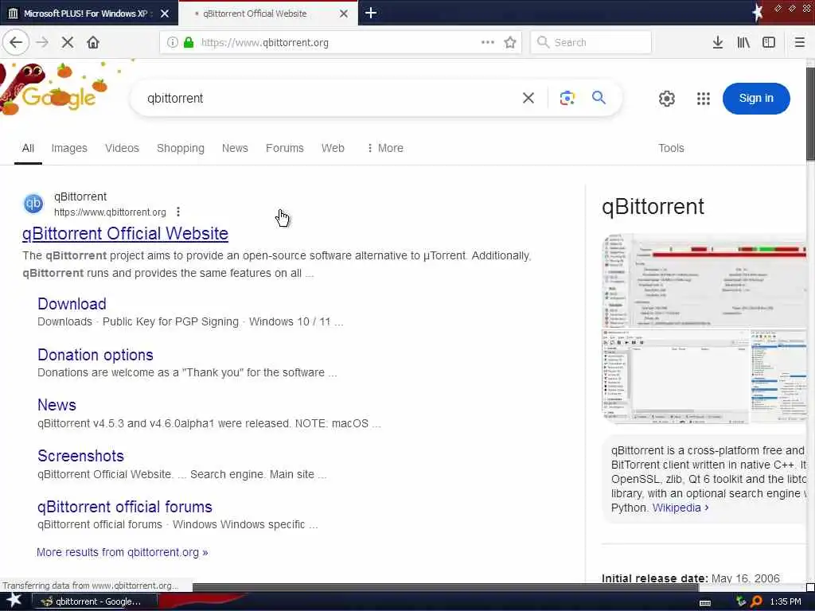Image resolution: width=815 pixels, height=611 pixels.
Task: Click https://www.qbittorrent.org result URL text
Action: [110, 212]
